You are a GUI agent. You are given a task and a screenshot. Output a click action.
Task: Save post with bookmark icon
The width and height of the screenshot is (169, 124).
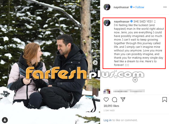coord(164,100)
